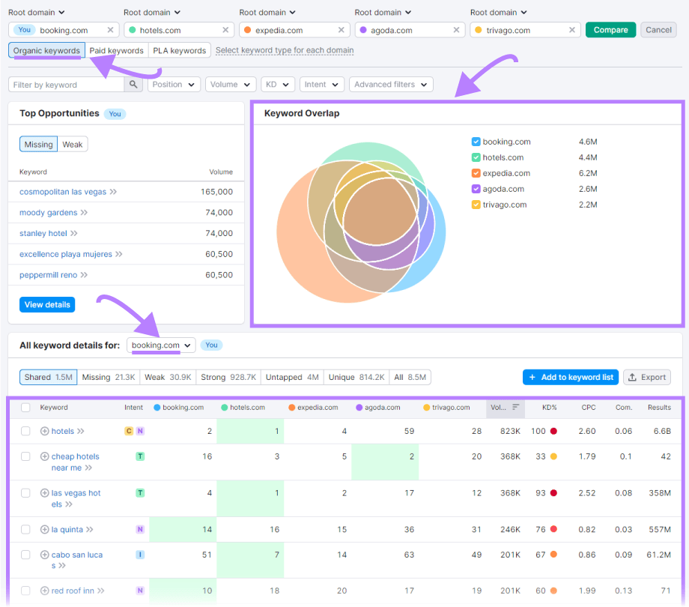Click the Compare button

click(610, 30)
